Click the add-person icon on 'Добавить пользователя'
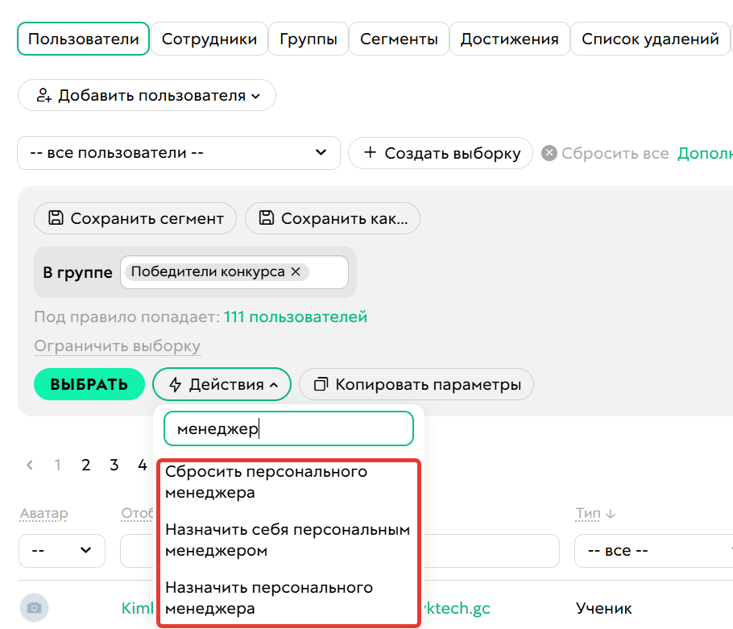Screen dimensions: 733x629 [44, 95]
